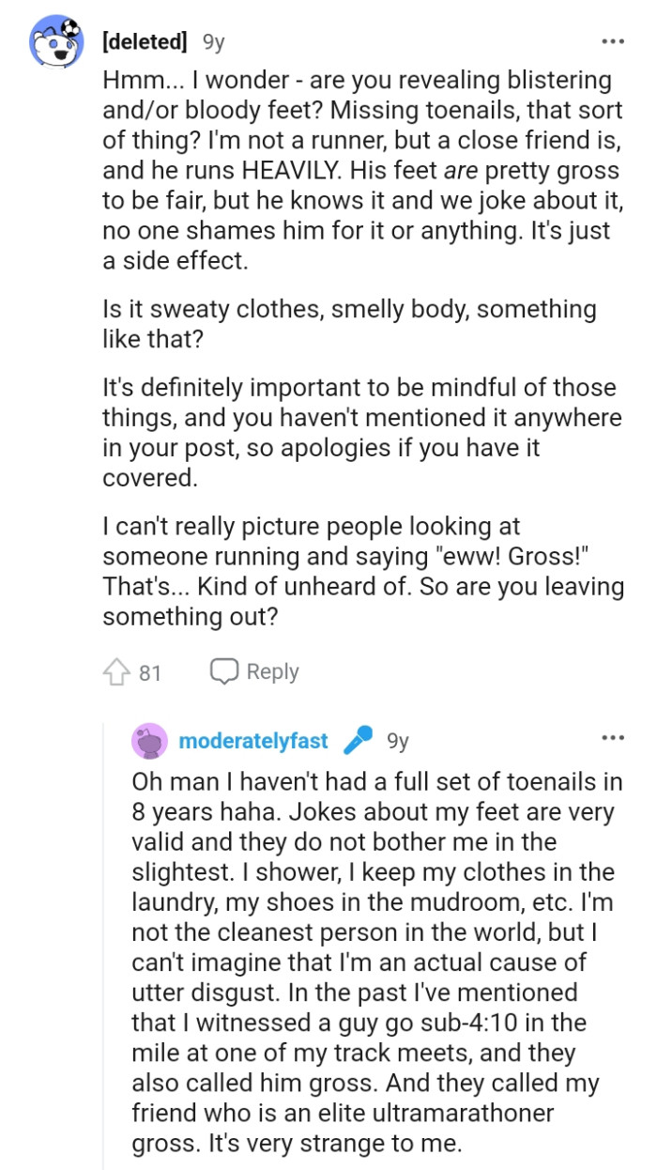The image size is (657, 1170).
Task: Expand the three-dot options for the top comment
Action: point(611,40)
